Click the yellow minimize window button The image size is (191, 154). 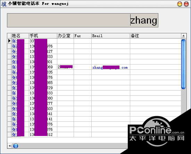(x=180, y=4)
